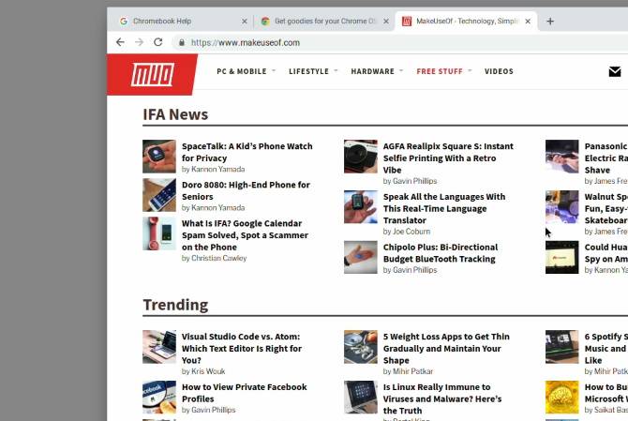
Task: Click the address bar URL field
Action: (400, 42)
